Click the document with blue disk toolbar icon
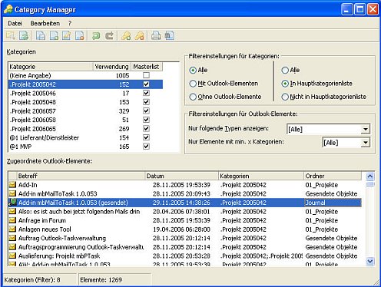381x287 pixels. pos(41,35)
